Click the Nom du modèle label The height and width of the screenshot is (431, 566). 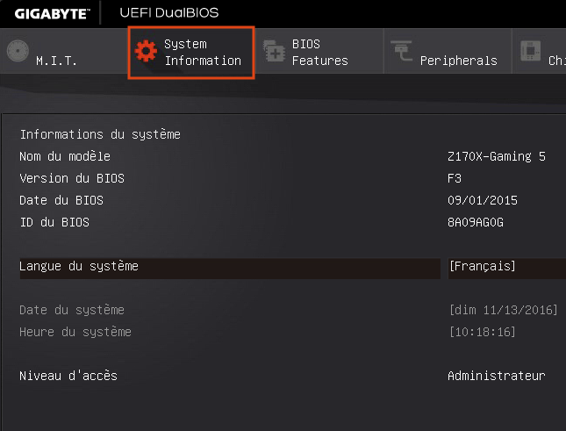(x=65, y=156)
